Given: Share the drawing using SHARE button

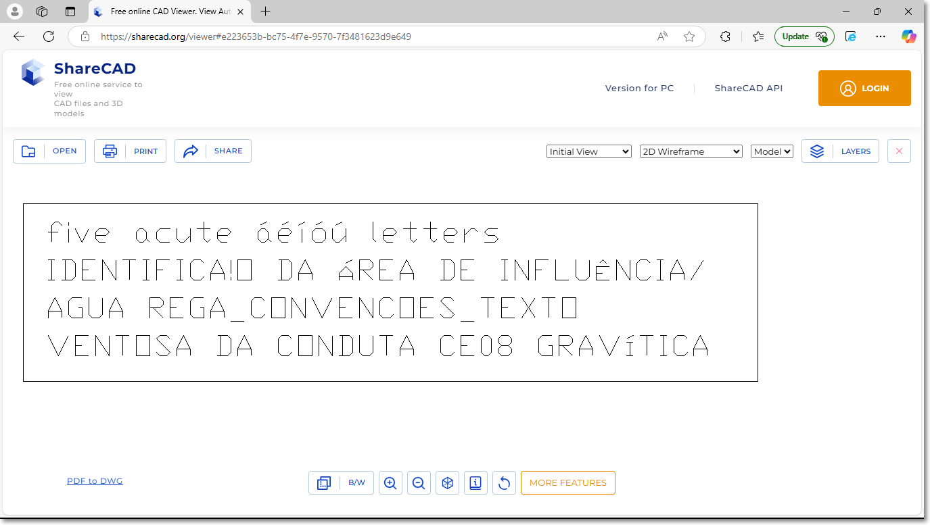Looking at the screenshot, I should pyautogui.click(x=213, y=151).
